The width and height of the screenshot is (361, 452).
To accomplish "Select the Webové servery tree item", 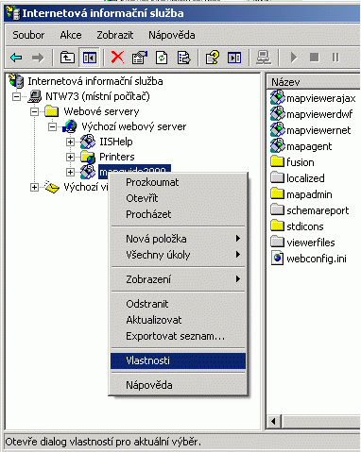I will (101, 111).
